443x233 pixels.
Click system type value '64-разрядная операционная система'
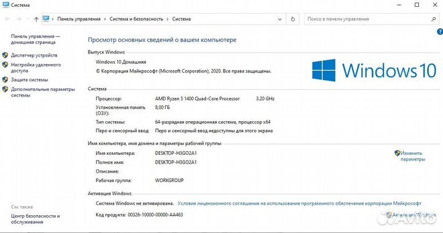196,122
